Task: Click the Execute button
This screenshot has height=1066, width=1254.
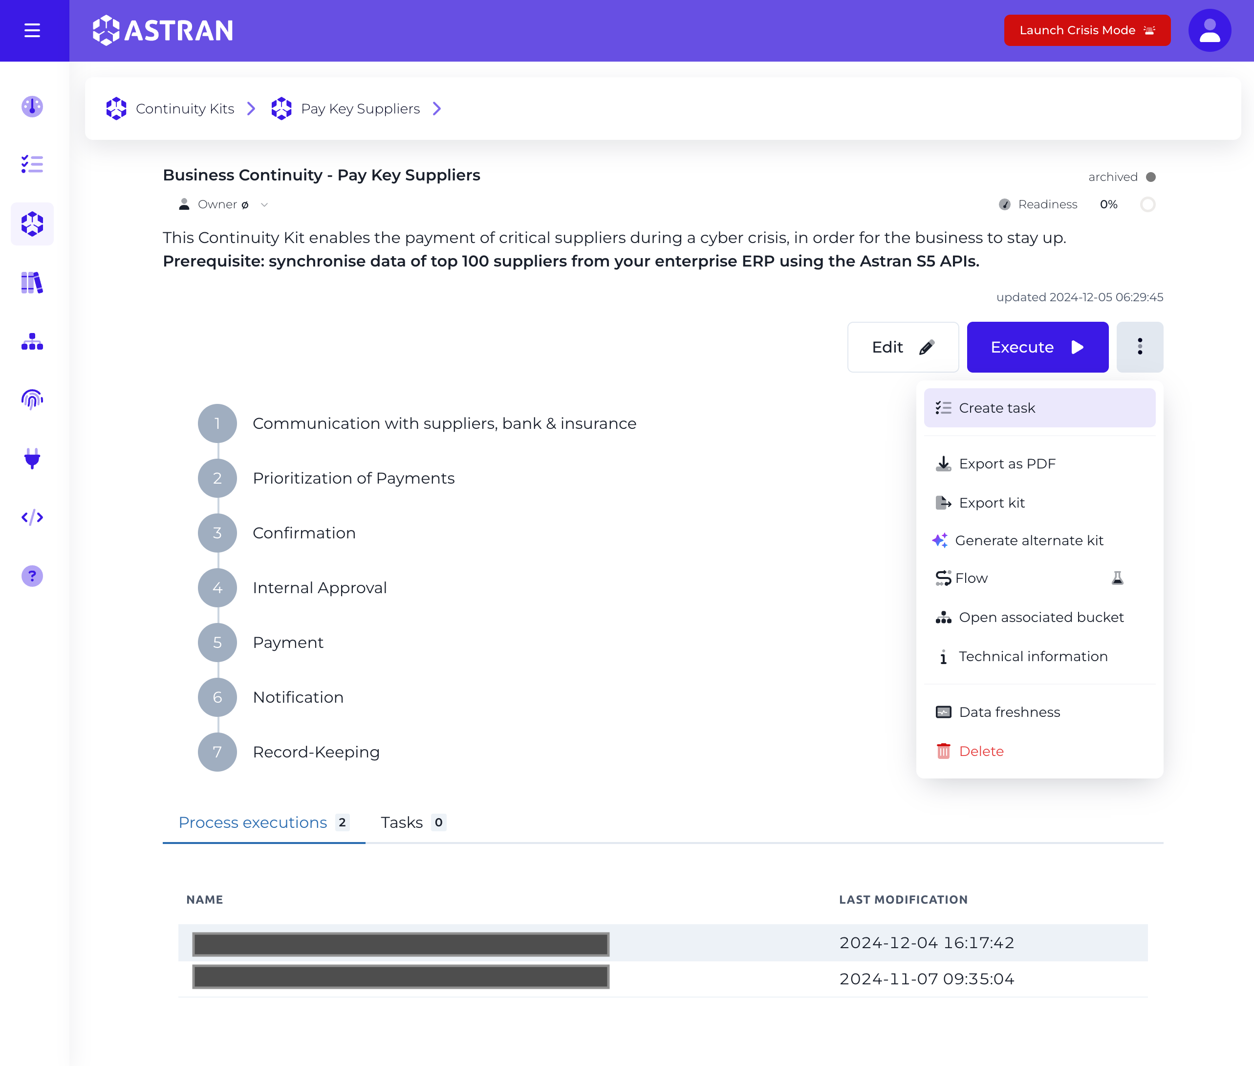Action: [x=1037, y=347]
